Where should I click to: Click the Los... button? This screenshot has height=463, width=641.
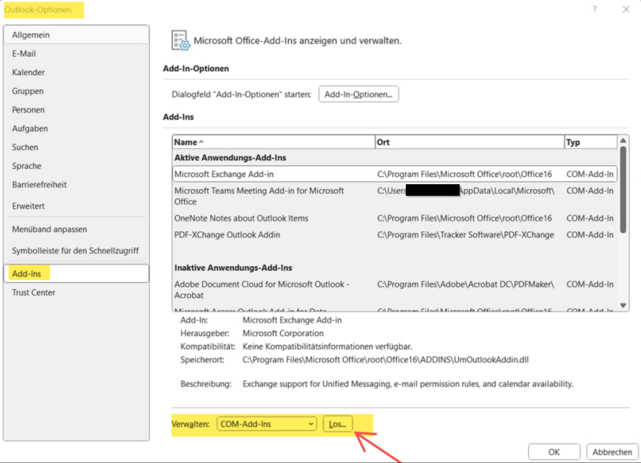[337, 424]
